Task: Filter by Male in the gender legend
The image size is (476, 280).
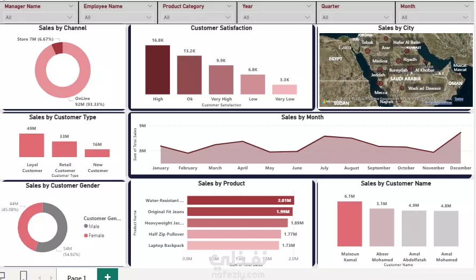Action: 92,226
